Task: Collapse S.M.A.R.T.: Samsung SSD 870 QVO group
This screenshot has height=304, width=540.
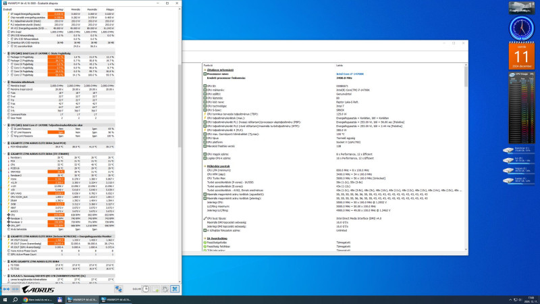Action: point(5,276)
